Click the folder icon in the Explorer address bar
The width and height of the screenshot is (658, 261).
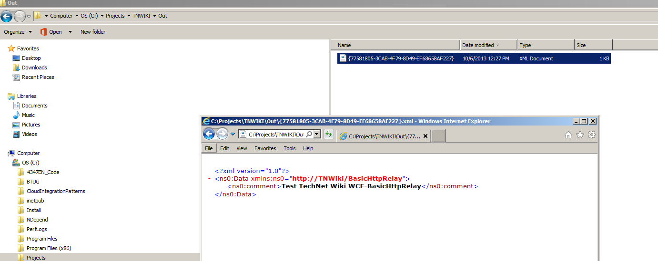click(x=37, y=16)
